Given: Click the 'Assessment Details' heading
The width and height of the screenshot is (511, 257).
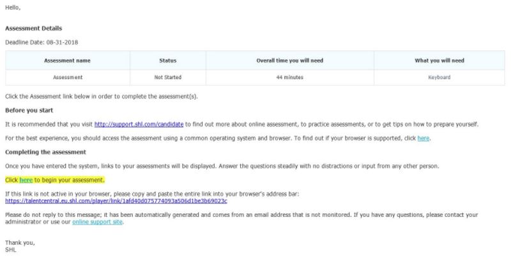Looking at the screenshot, I should (x=34, y=28).
